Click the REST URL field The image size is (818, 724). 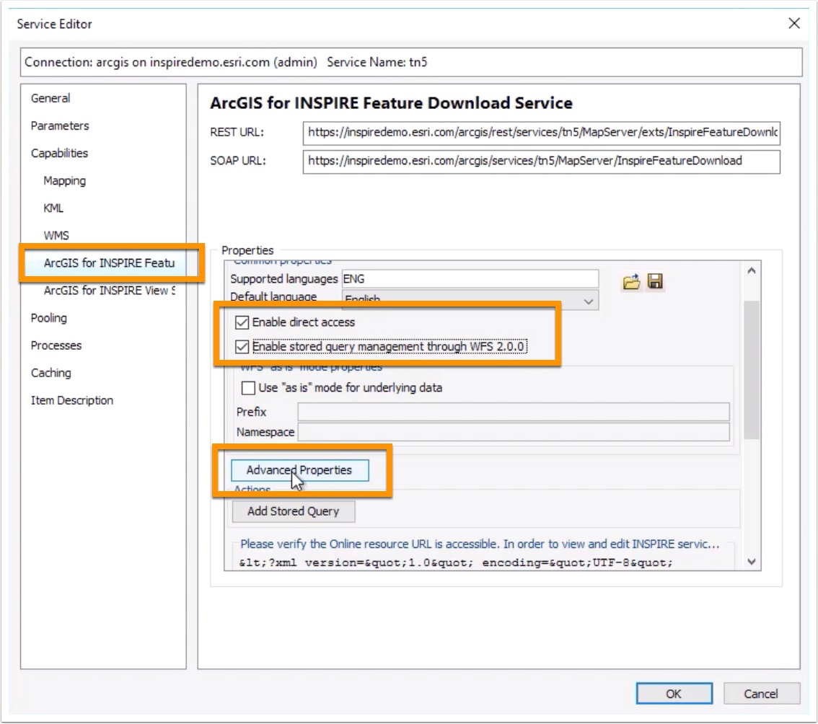(x=541, y=133)
